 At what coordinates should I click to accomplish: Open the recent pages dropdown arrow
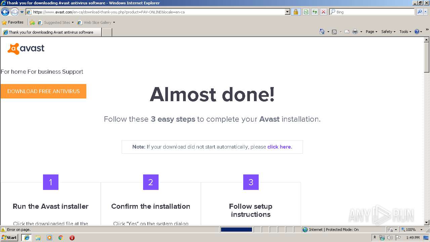tap(22, 12)
